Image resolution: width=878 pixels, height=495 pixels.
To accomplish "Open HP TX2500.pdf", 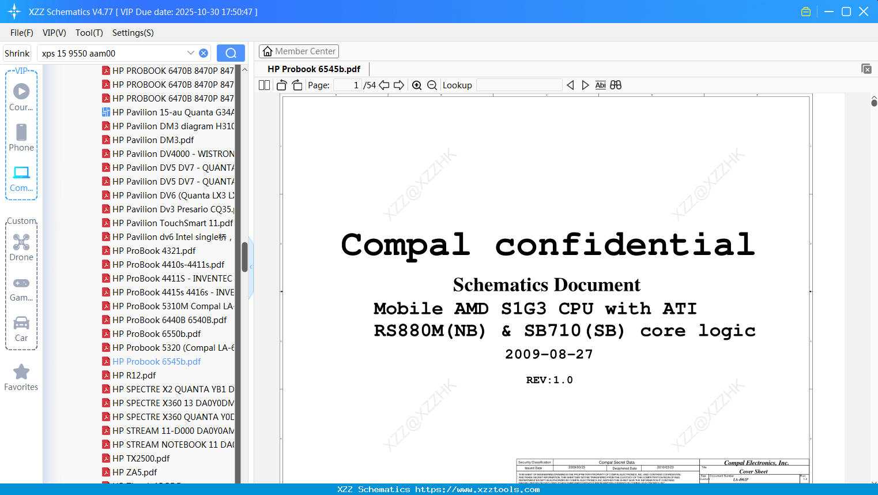I will 135,458.
